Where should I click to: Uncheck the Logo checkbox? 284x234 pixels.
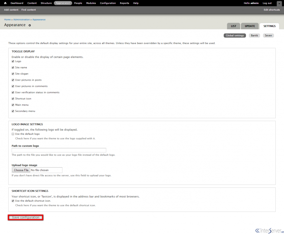pyautogui.click(x=13, y=61)
